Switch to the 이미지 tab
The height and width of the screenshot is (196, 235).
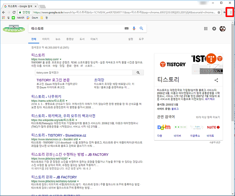click(x=46, y=39)
